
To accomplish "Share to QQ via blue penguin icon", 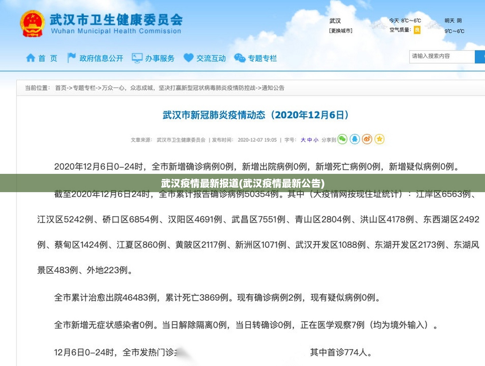I will pos(355,139).
